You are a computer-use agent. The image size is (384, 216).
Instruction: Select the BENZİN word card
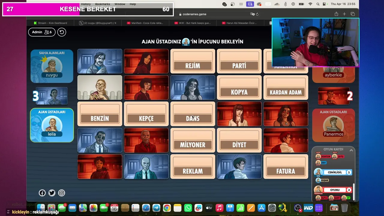[100, 114]
